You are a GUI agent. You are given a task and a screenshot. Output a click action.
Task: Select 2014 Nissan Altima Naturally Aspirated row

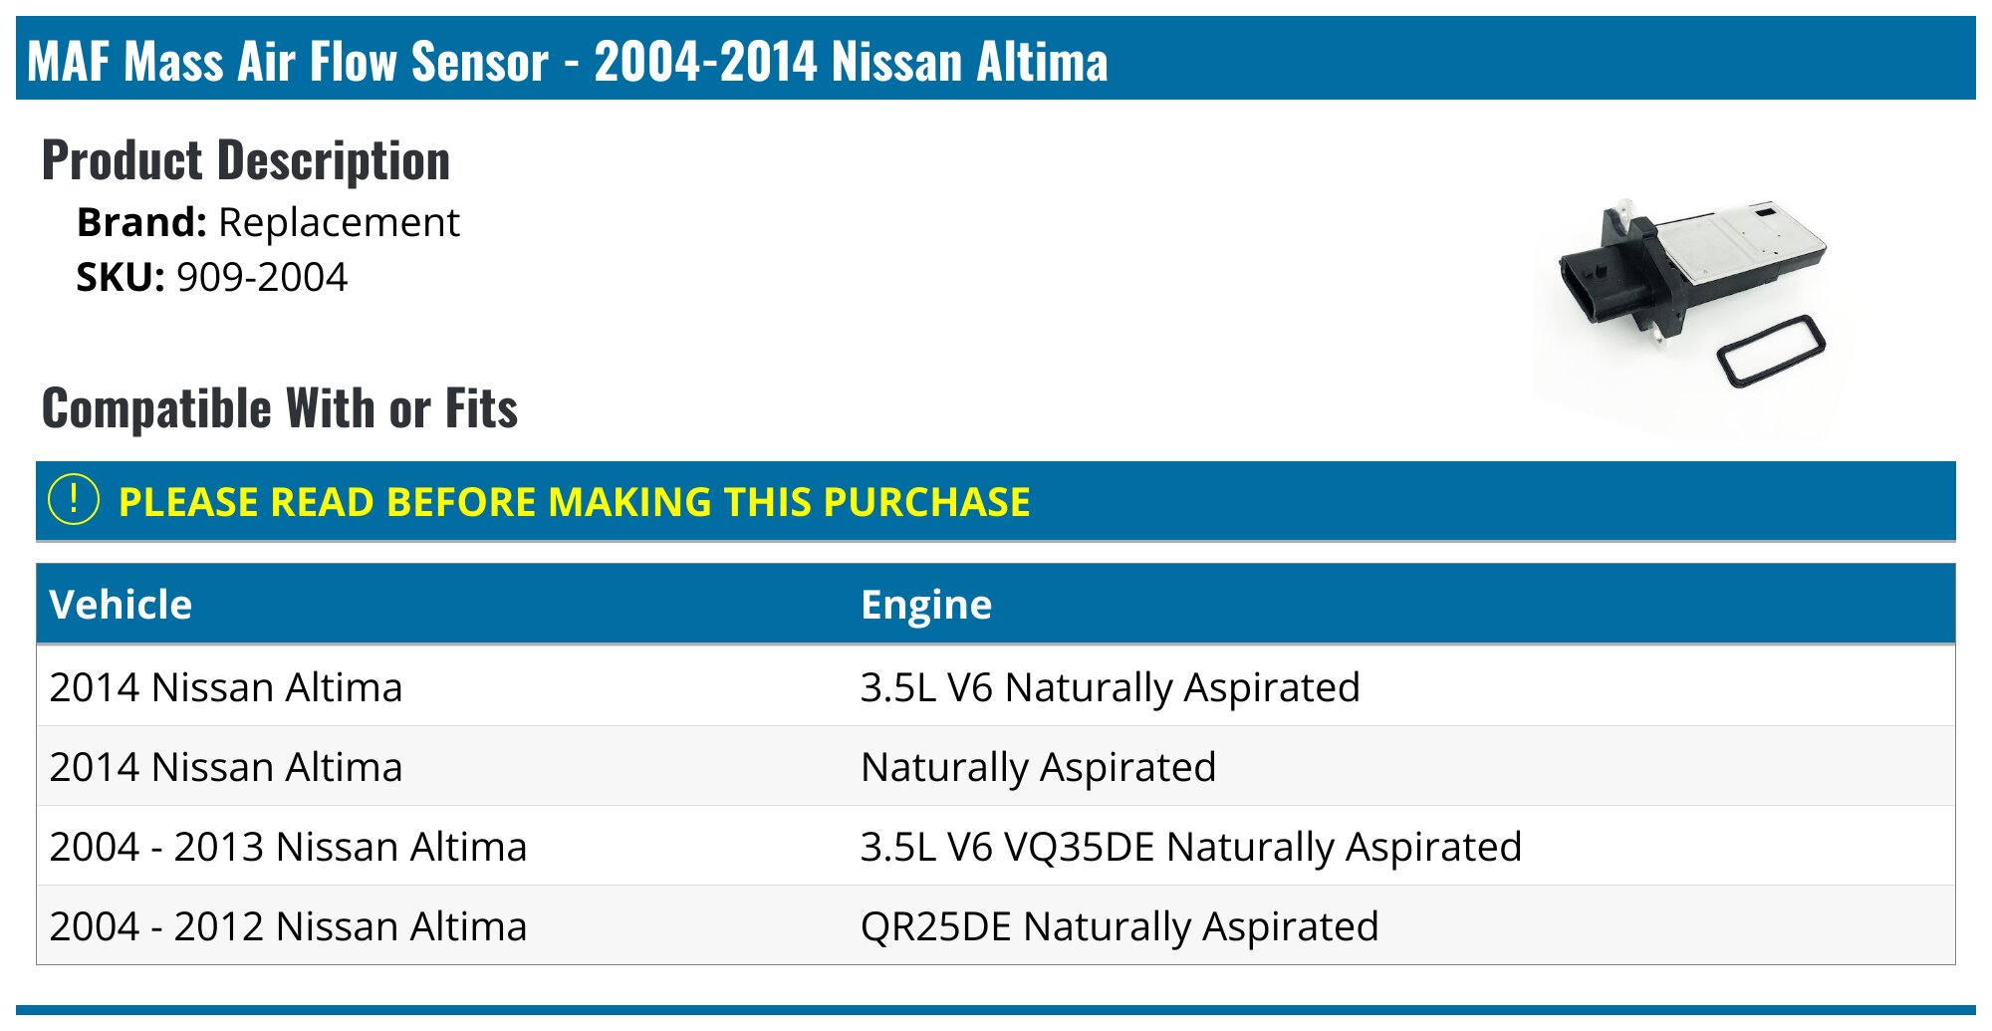point(226,767)
